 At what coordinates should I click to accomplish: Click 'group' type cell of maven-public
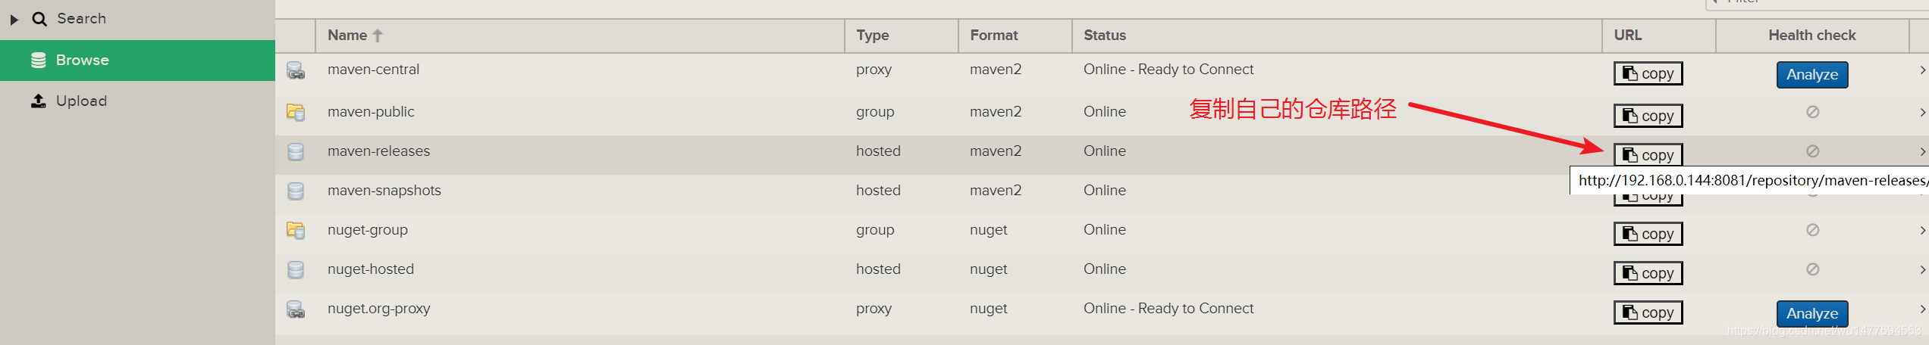pyautogui.click(x=875, y=112)
